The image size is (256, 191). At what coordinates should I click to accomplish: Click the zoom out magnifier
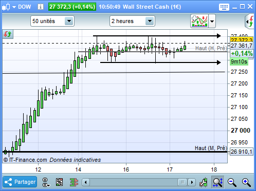232,182
